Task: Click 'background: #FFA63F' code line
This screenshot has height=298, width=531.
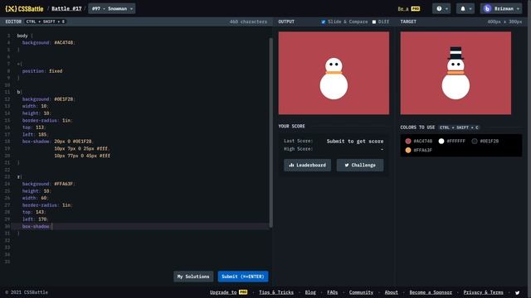Action: (48, 184)
